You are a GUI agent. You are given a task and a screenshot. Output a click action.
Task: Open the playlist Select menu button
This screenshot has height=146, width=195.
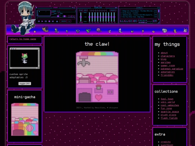(131, 21)
